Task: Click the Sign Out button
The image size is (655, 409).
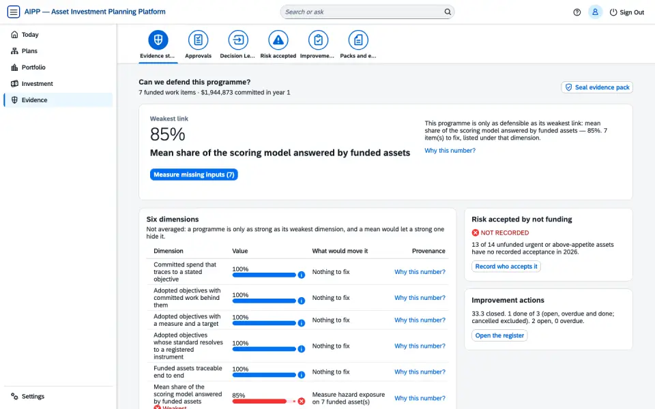Action: click(626, 12)
